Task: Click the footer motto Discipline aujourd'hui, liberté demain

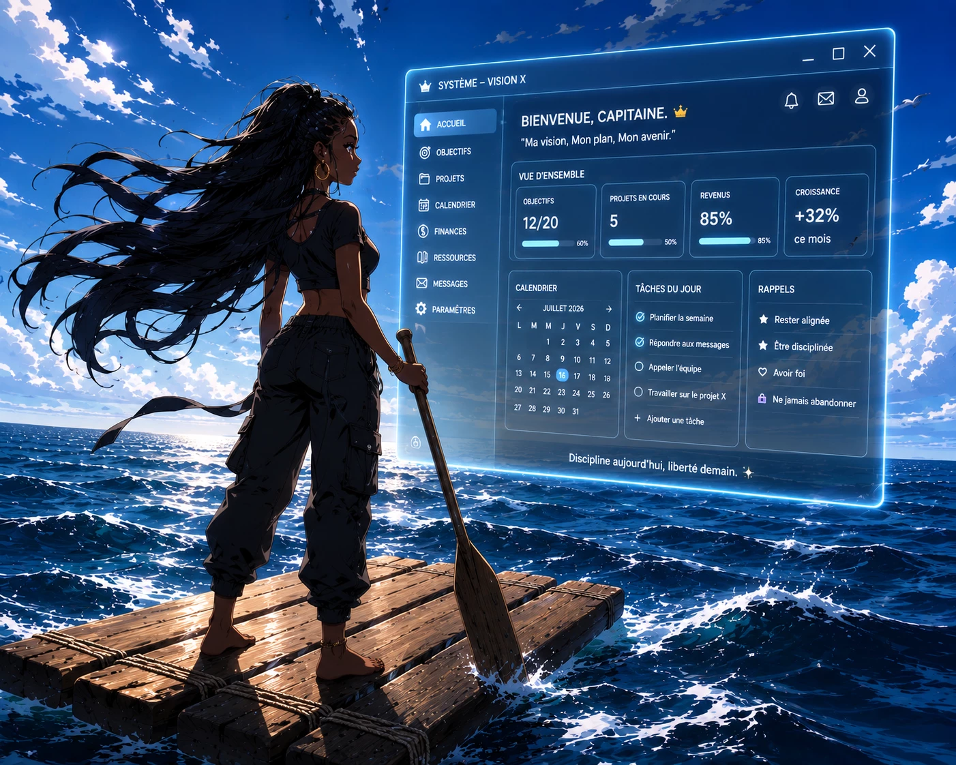Action: coord(653,465)
